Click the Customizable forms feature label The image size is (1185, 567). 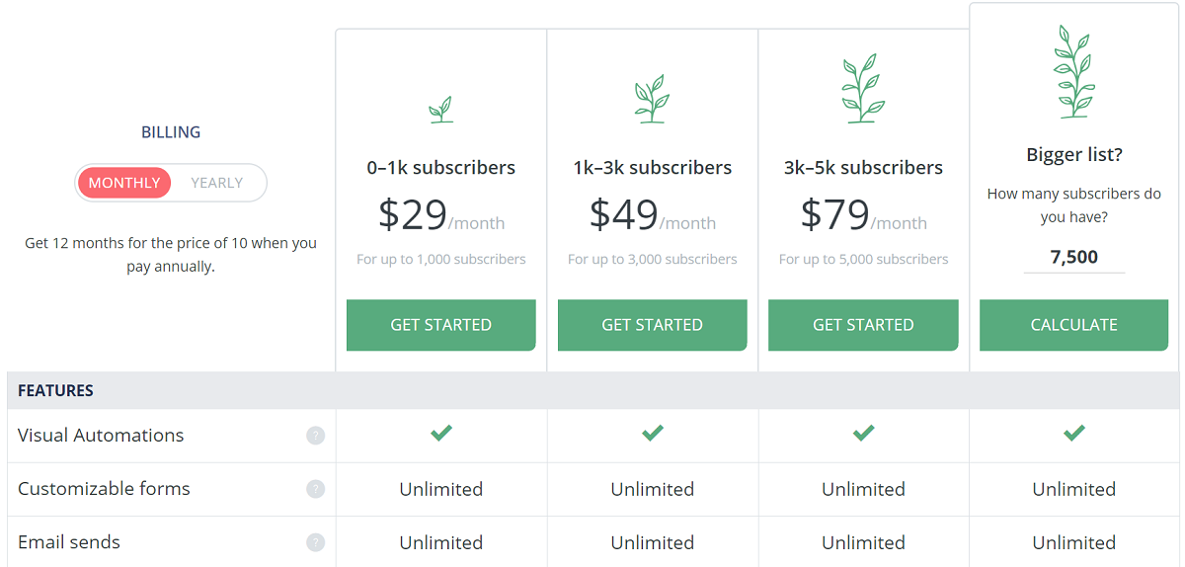pos(104,489)
